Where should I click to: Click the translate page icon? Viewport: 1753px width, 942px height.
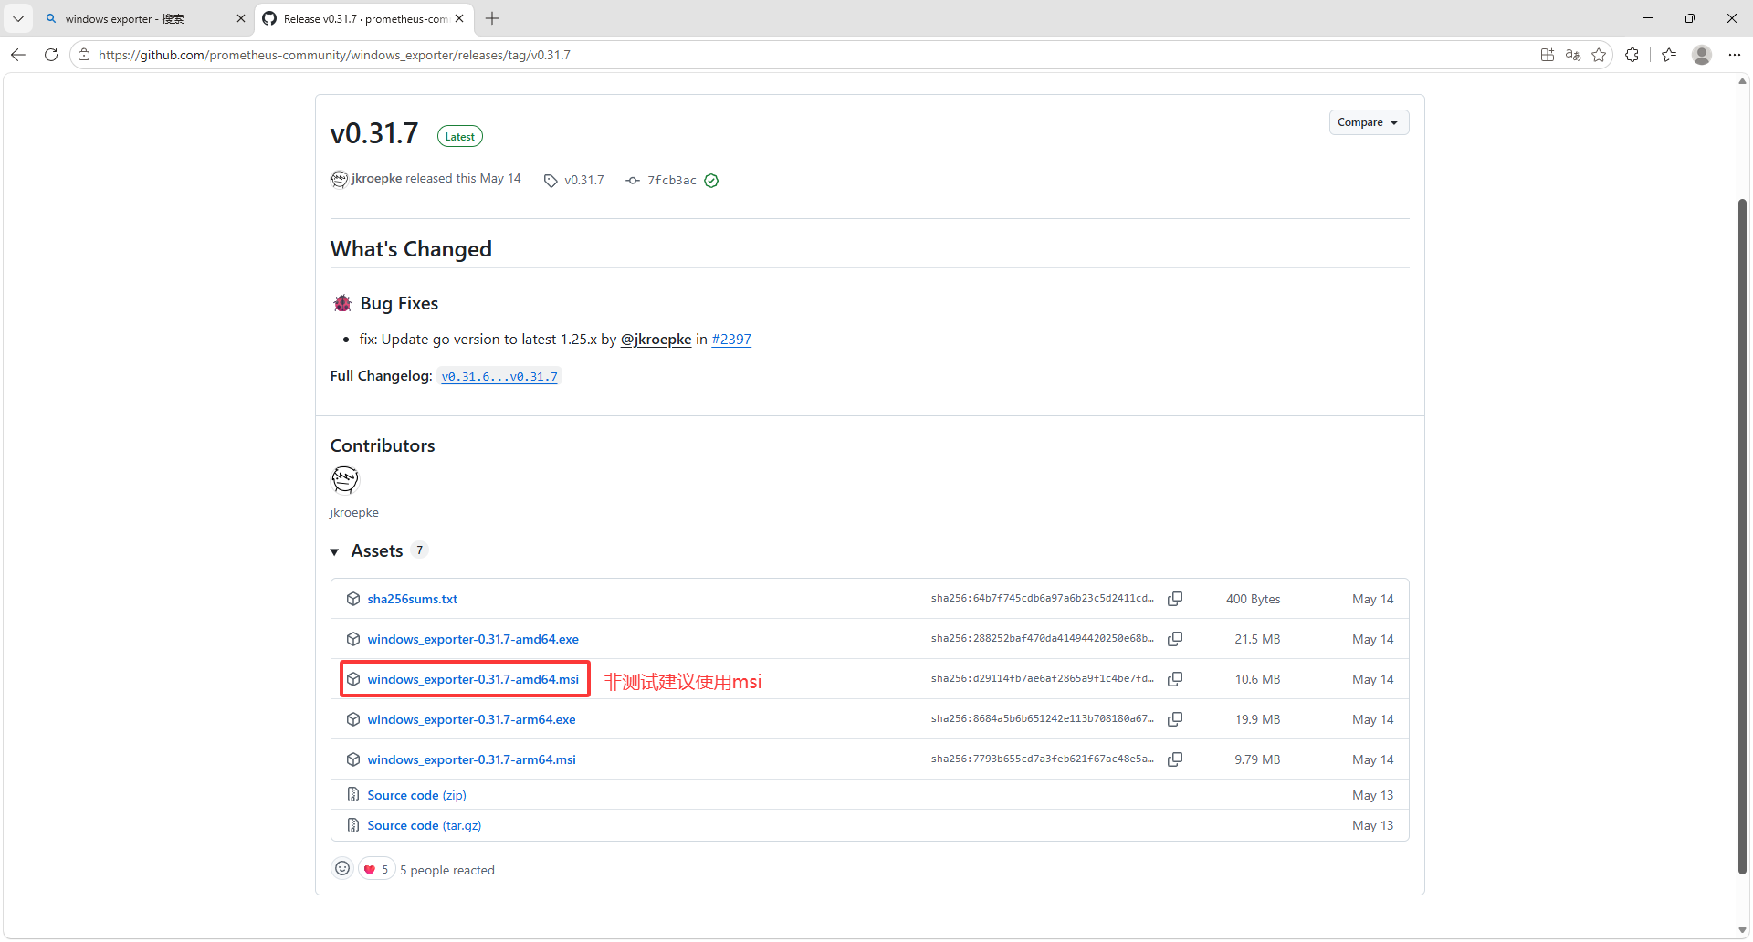(1573, 55)
